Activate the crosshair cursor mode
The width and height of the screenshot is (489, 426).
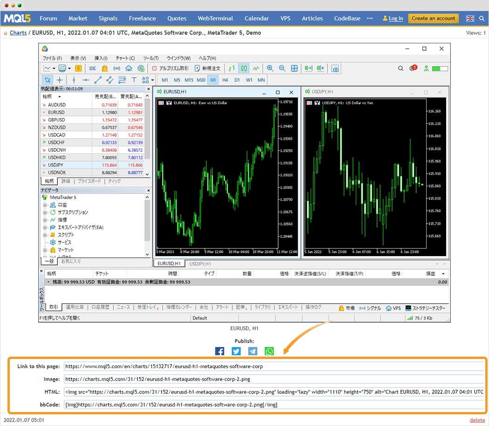pyautogui.click(x=60, y=80)
